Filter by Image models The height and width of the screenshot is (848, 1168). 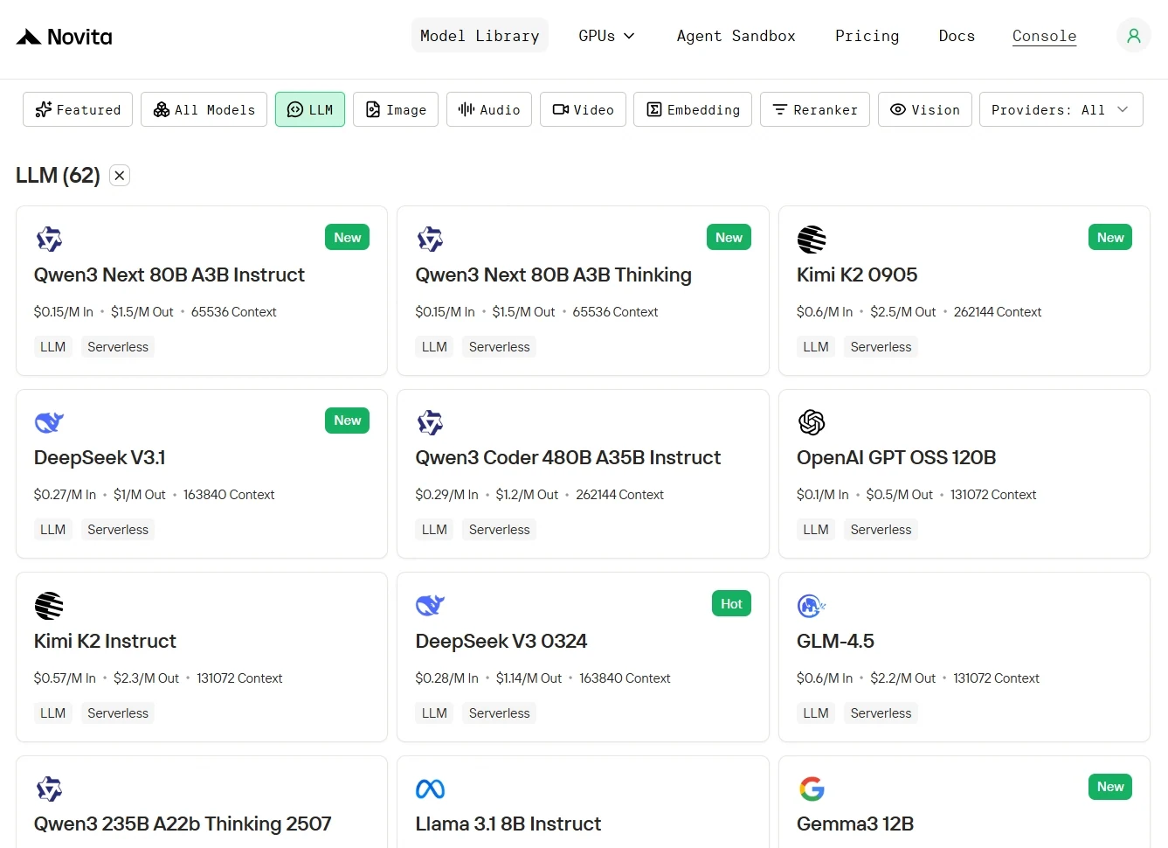click(396, 109)
